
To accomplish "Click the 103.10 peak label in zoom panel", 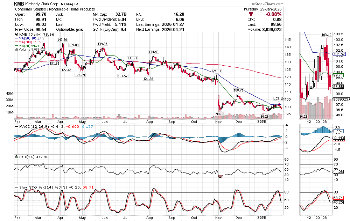I will point(326,35).
